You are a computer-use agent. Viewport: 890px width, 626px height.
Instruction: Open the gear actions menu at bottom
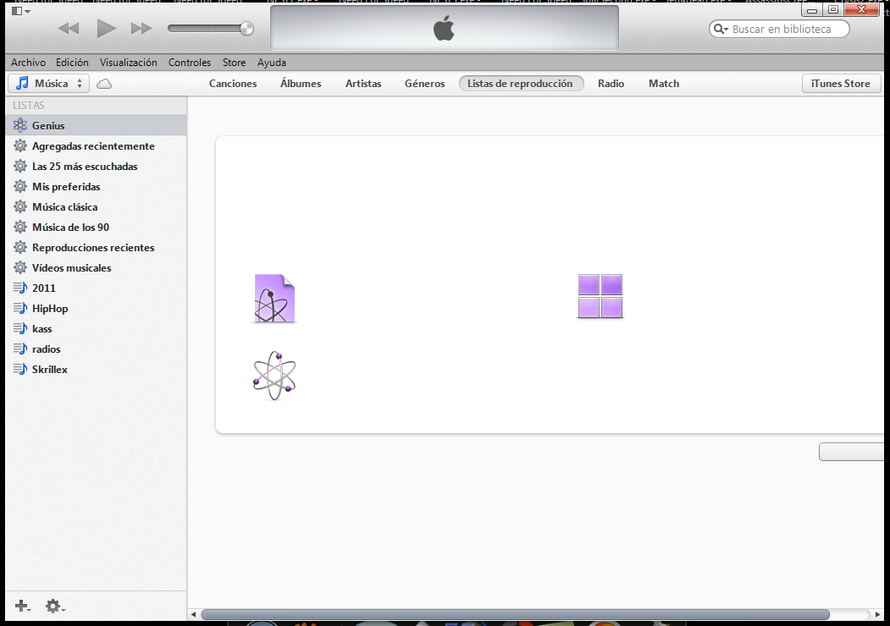pos(54,607)
